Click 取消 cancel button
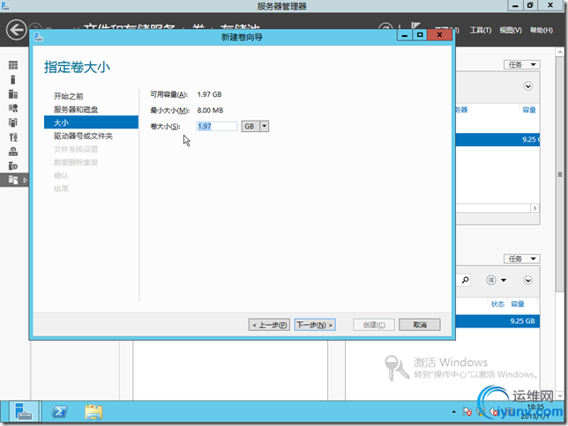Image resolution: width=568 pixels, height=426 pixels. 420,325
